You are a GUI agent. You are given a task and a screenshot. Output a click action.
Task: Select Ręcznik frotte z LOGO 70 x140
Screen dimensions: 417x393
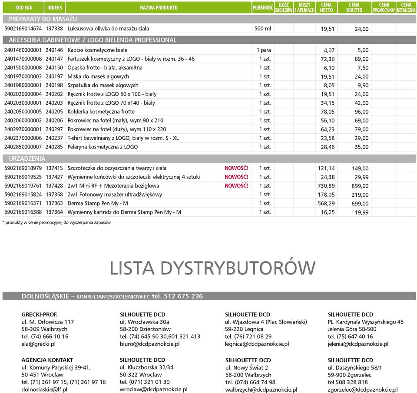click(111, 102)
